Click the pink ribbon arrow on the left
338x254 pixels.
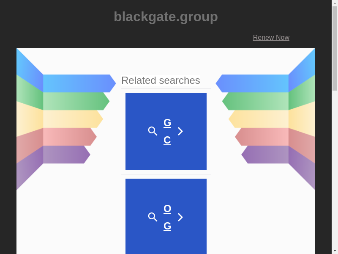[x=69, y=137]
